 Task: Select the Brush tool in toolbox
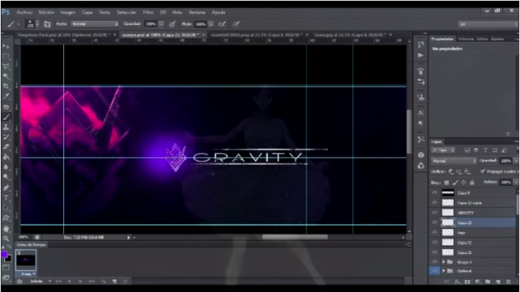coord(6,116)
